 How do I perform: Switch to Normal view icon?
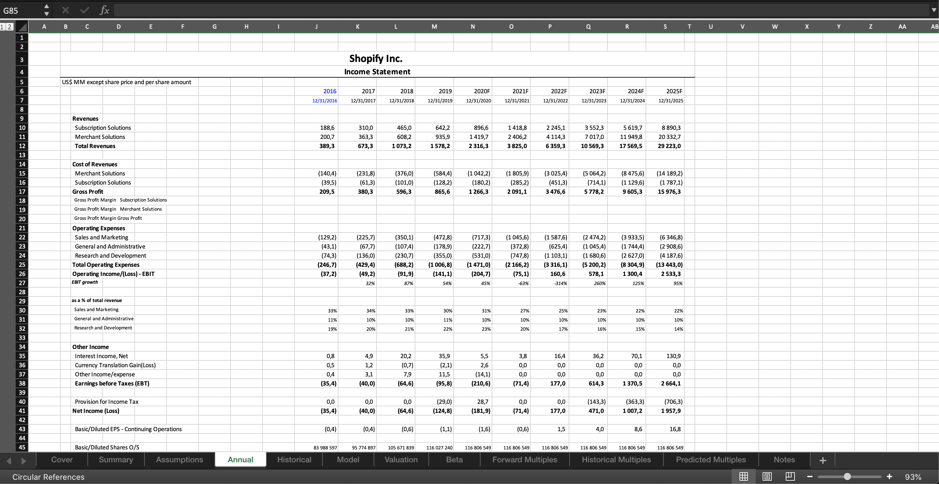click(x=744, y=477)
